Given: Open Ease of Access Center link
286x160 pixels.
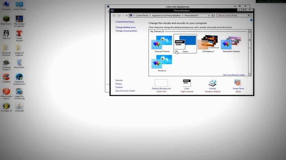Looking at the screenshot, I should pyautogui.click(x=125, y=91).
